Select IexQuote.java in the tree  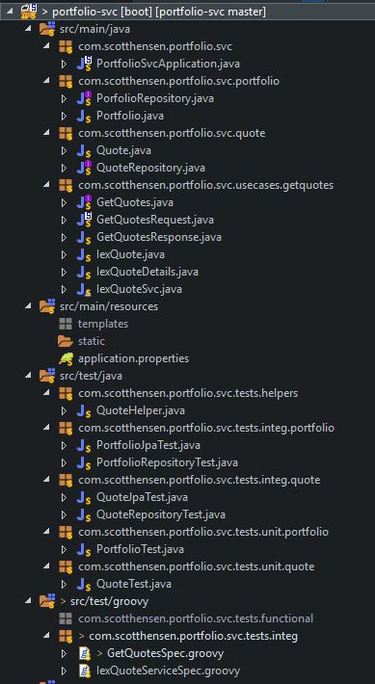[130, 254]
